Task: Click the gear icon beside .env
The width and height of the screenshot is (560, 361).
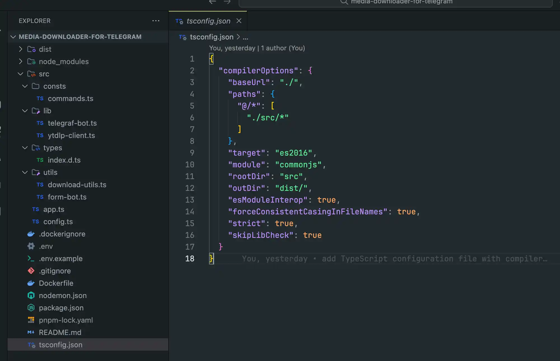Action: 31,246
